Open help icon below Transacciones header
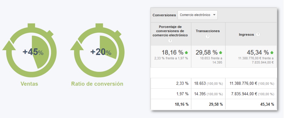This screenshot has height=118, width=290. [208, 36]
